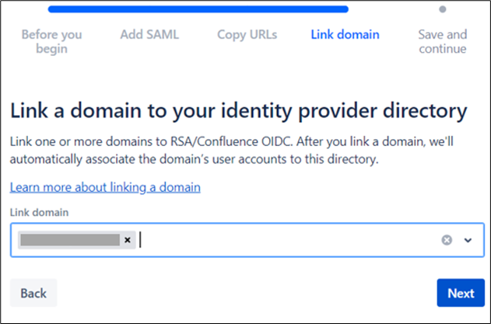
Task: Select the active Link domain step
Action: pos(345,35)
